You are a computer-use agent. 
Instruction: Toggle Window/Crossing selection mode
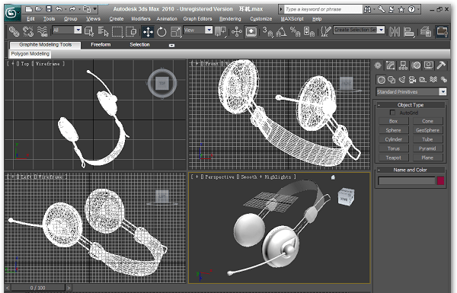click(132, 31)
